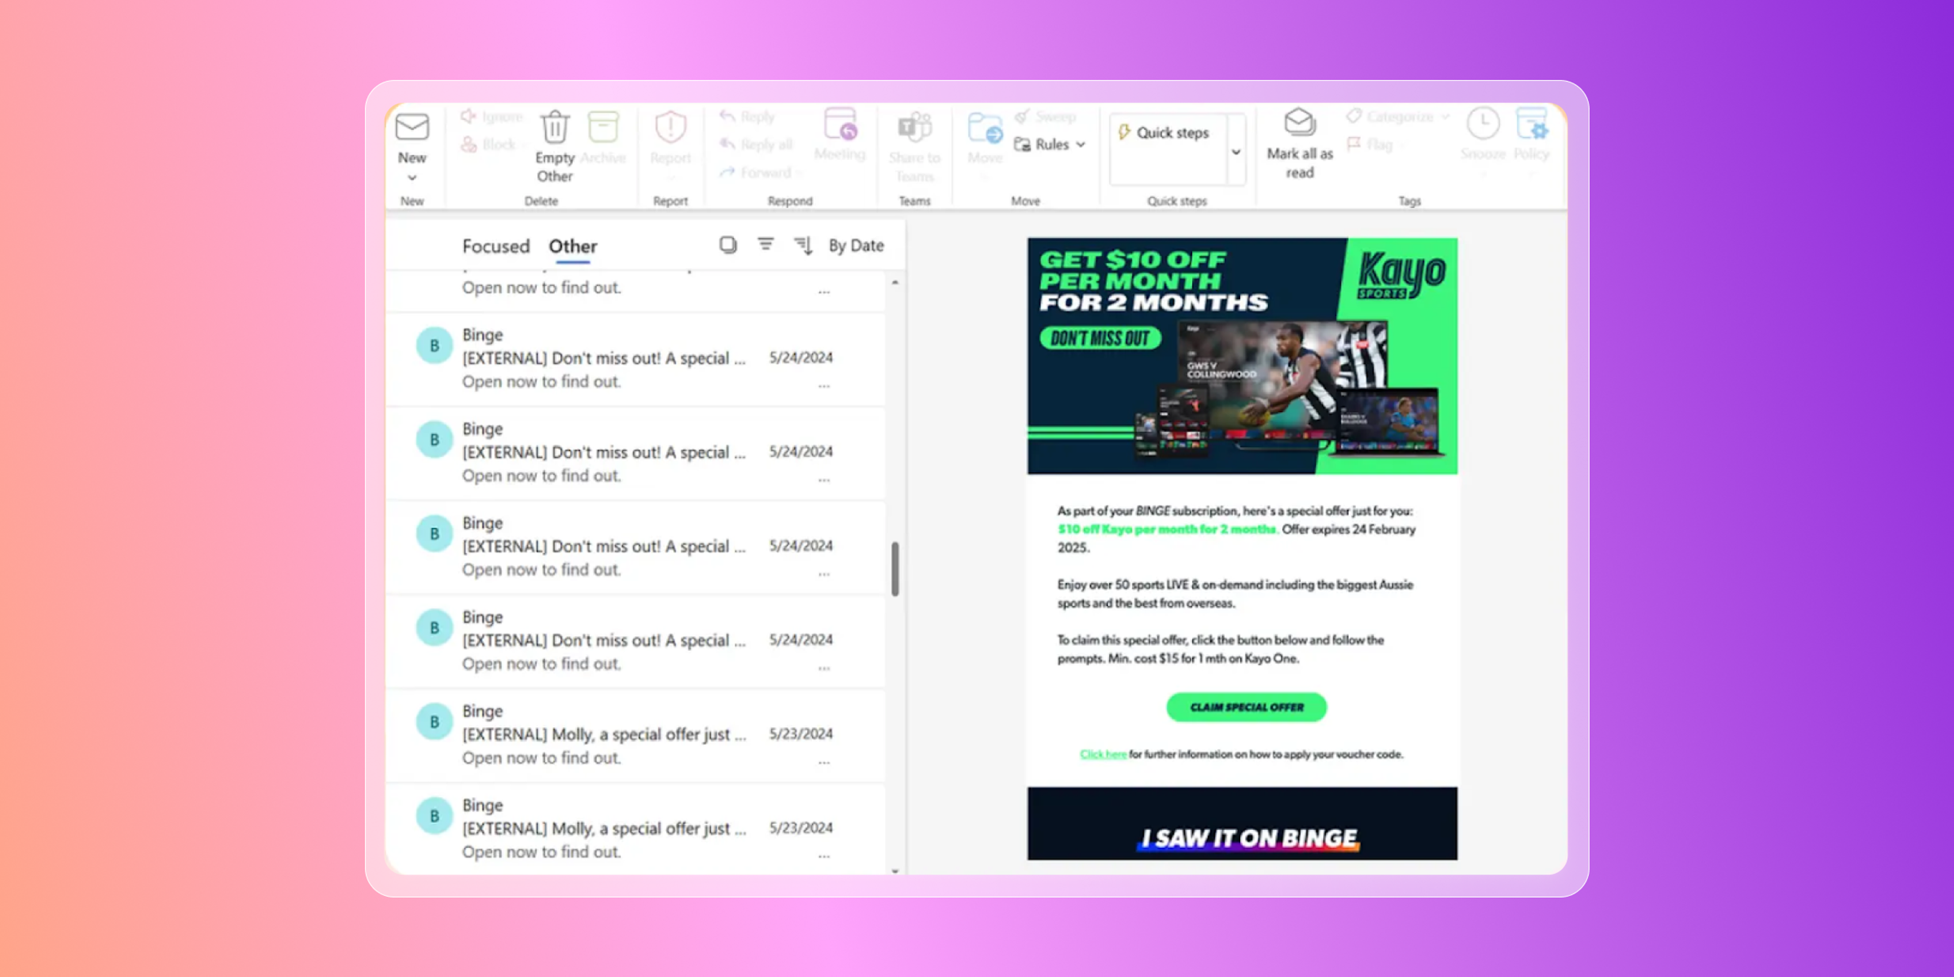
Task: Click the Meeting calendar icon
Action: pyautogui.click(x=841, y=124)
